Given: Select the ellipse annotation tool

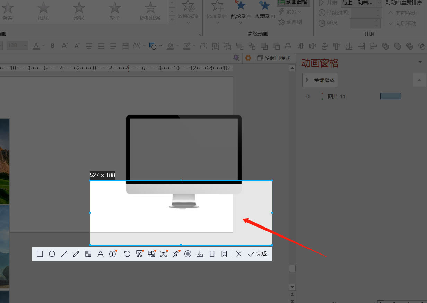Looking at the screenshot, I should (52, 254).
